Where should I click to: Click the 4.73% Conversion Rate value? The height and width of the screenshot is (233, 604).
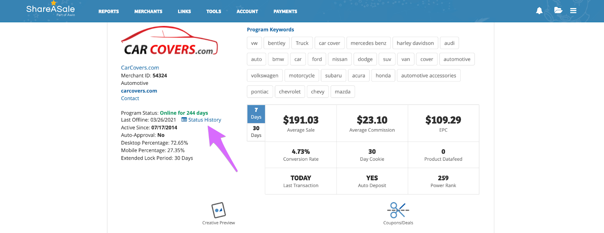coord(301,152)
